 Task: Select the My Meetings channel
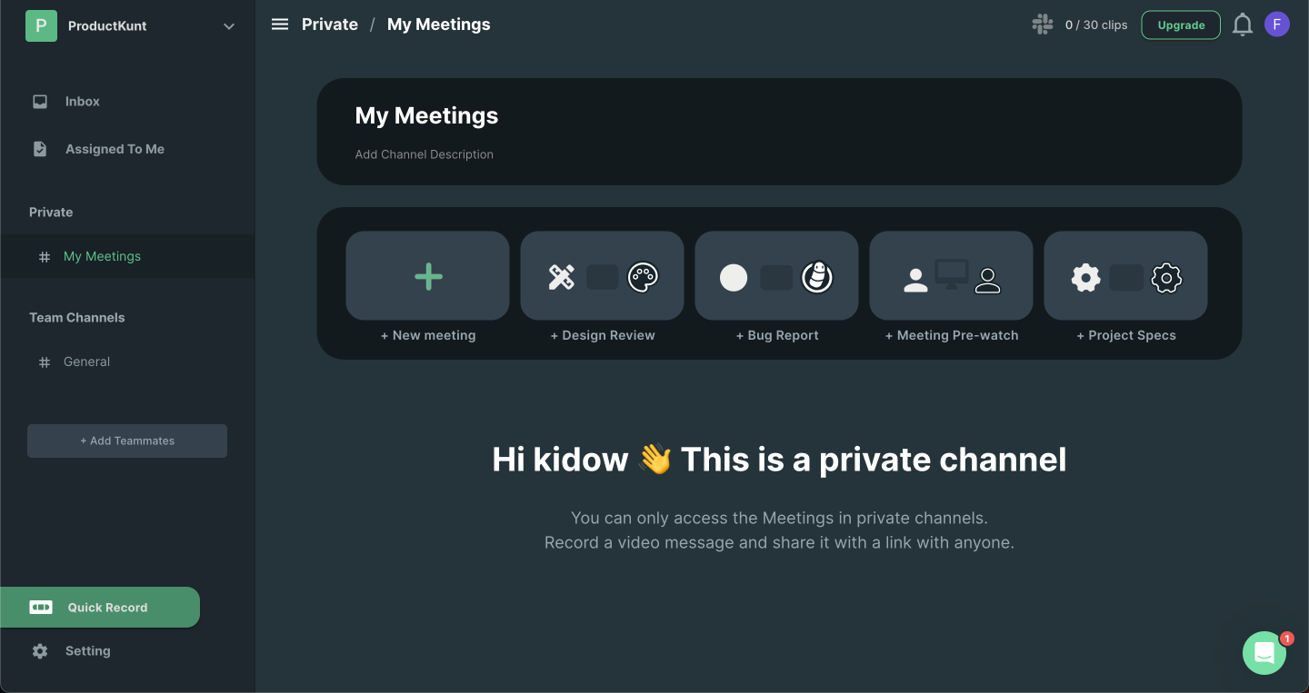pyautogui.click(x=102, y=256)
